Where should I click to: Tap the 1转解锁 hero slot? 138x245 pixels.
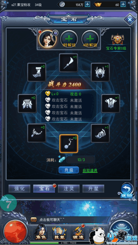69,38
